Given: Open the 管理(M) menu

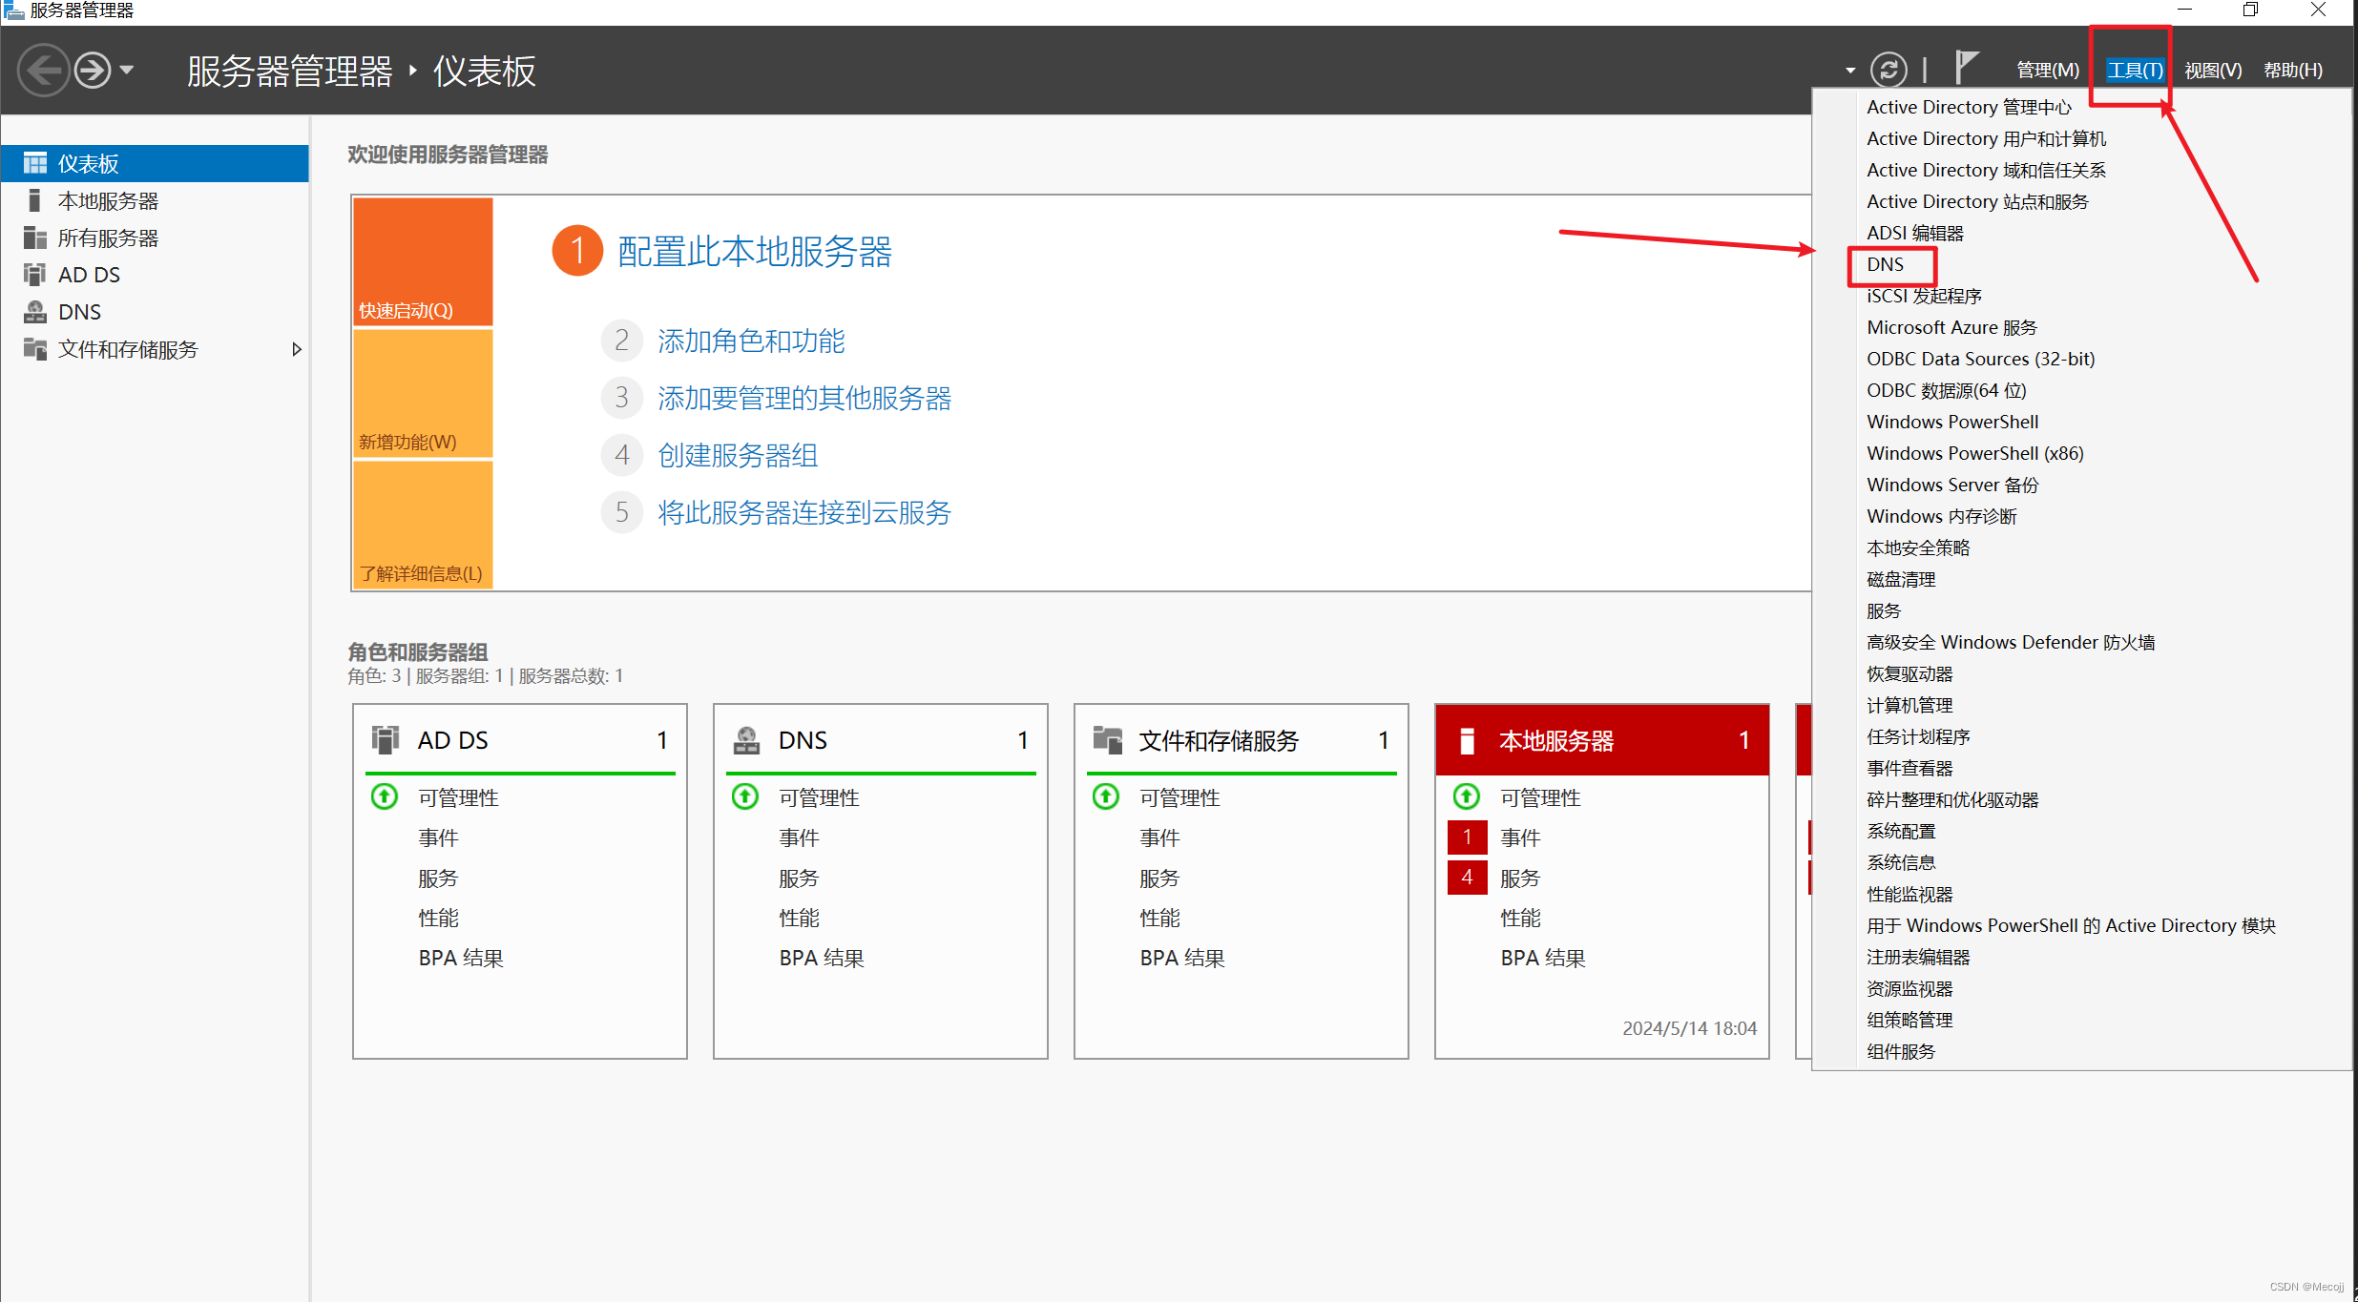Looking at the screenshot, I should point(2047,70).
